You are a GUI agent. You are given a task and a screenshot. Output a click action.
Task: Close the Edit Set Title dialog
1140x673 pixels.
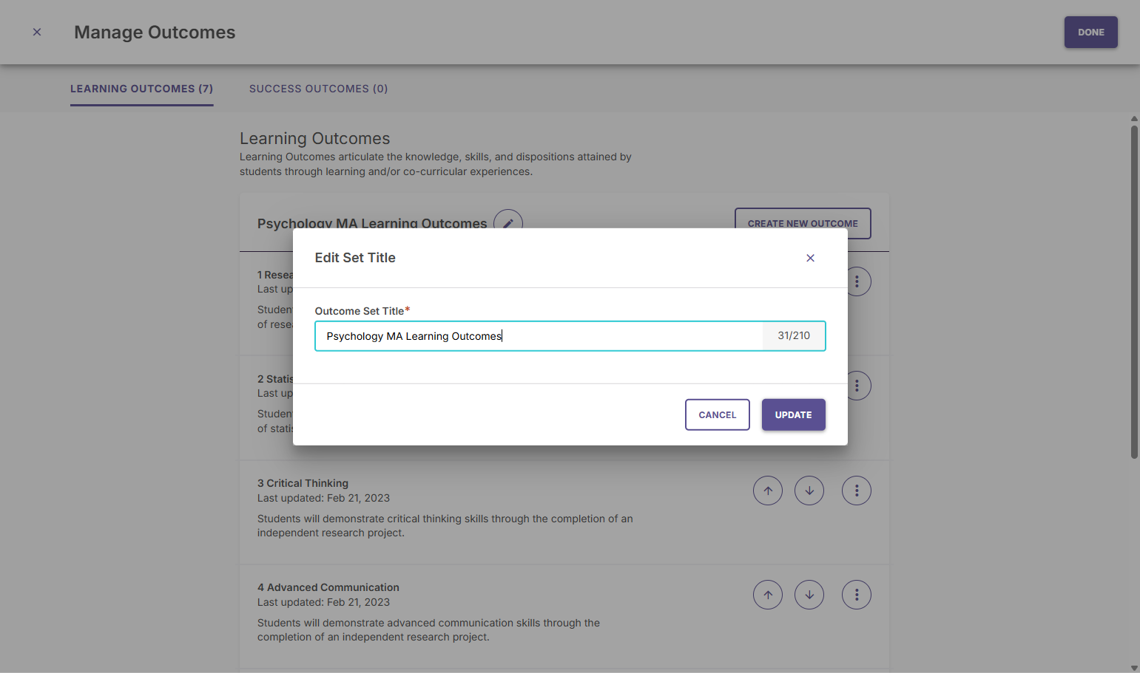810,258
